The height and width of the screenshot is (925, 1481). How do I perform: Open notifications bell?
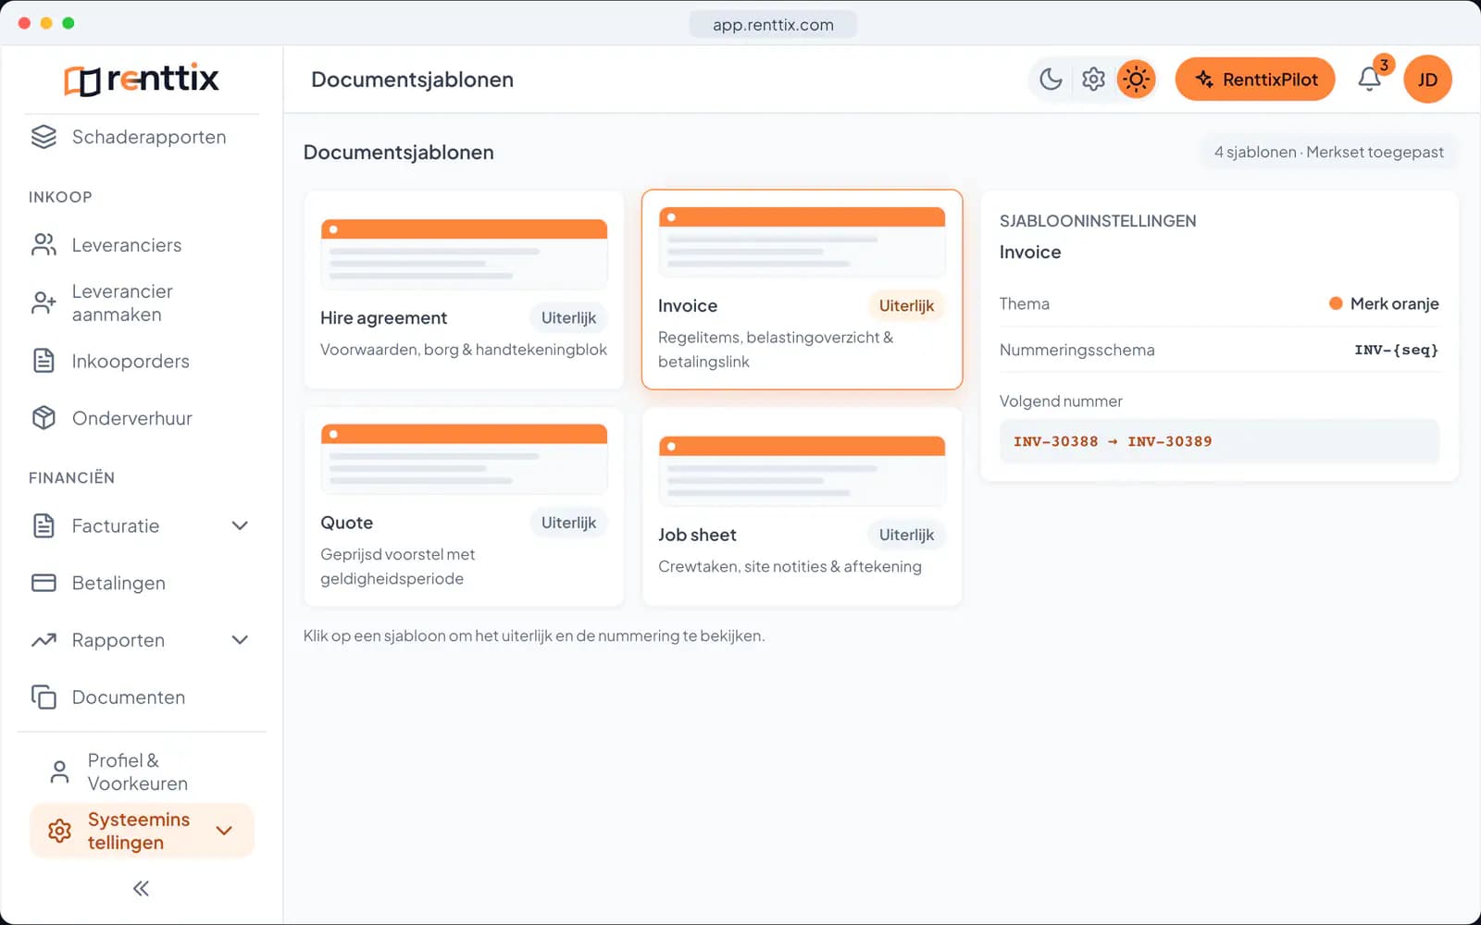1370,80
